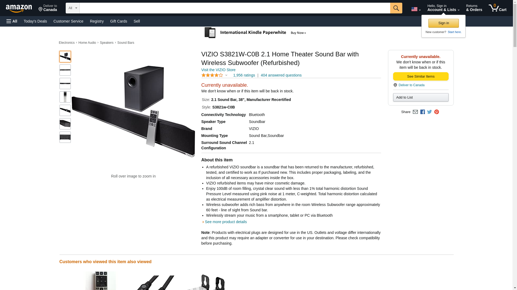Click the See Similar Items button
The image size is (517, 290).
tap(421, 77)
